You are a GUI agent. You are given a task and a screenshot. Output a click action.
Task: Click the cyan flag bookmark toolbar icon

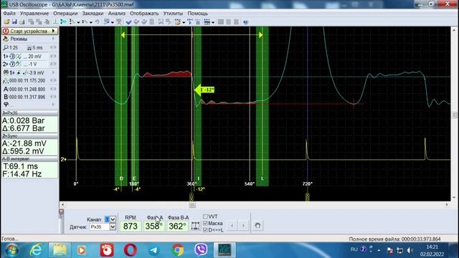pyautogui.click(x=63, y=22)
